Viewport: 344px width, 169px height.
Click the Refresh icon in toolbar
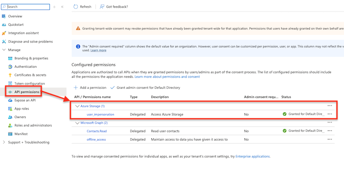(76, 6)
